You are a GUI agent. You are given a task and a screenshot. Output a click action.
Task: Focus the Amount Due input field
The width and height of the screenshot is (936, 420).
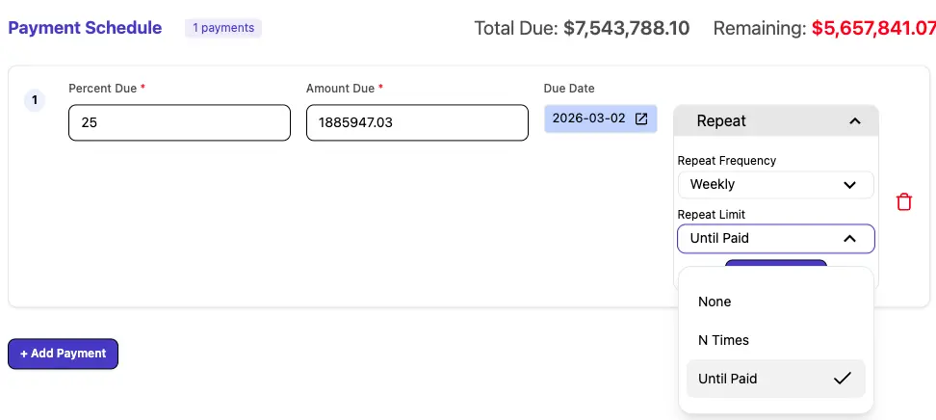(417, 123)
